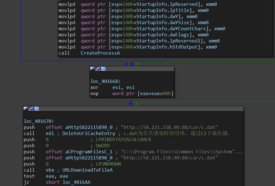Screen dimensions: 275x186
Task: Click the DeleteUrlCacheEntry comment name
Action: click(89, 134)
